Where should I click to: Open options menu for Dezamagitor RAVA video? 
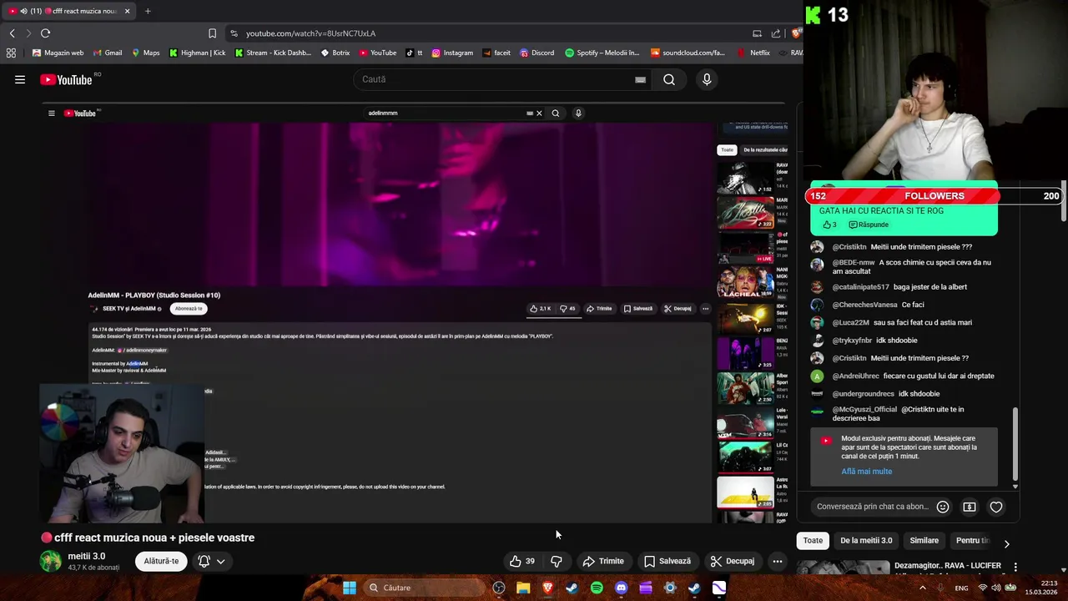point(1015,567)
